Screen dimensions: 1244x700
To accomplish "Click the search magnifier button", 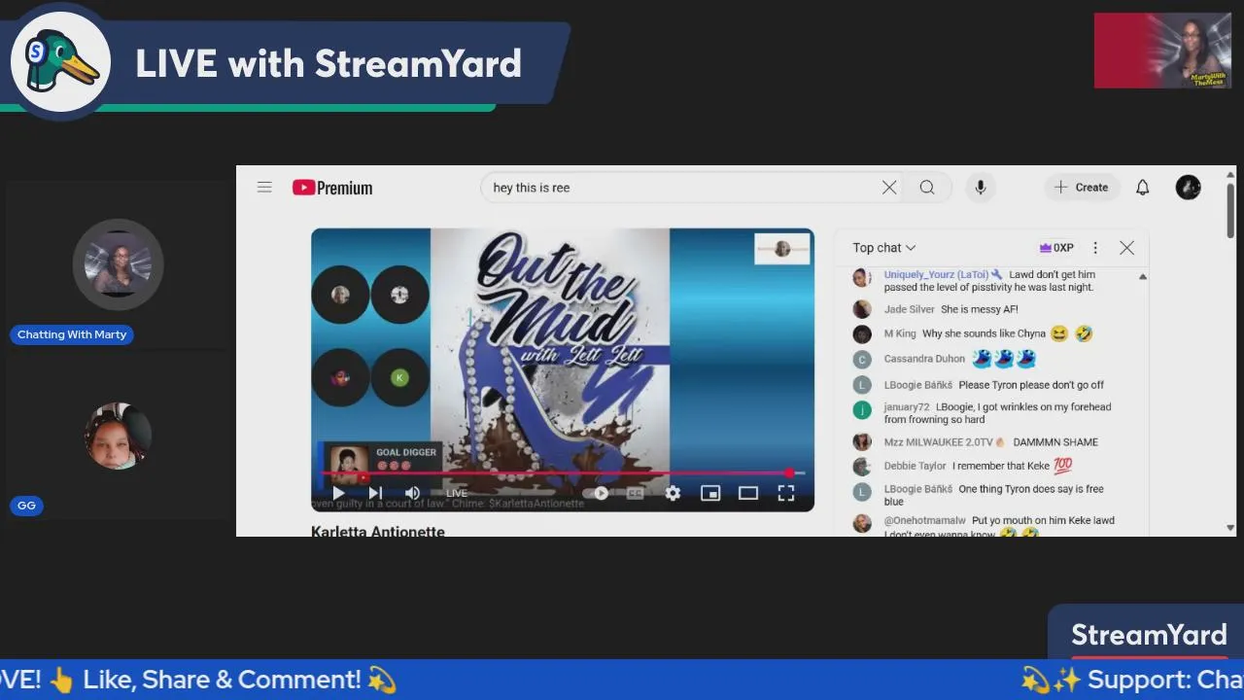I will click(x=927, y=188).
